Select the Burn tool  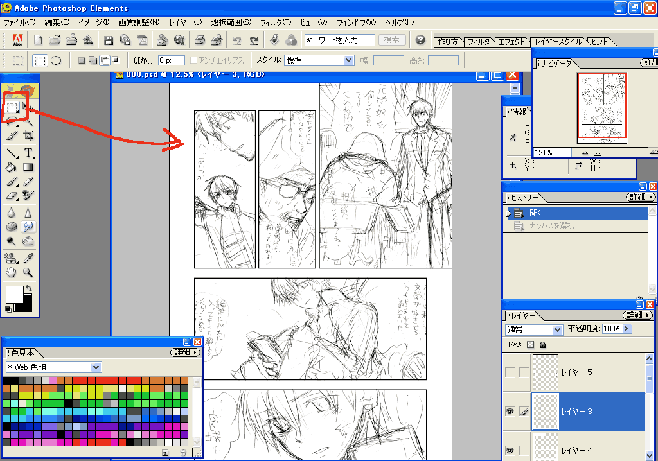28,241
